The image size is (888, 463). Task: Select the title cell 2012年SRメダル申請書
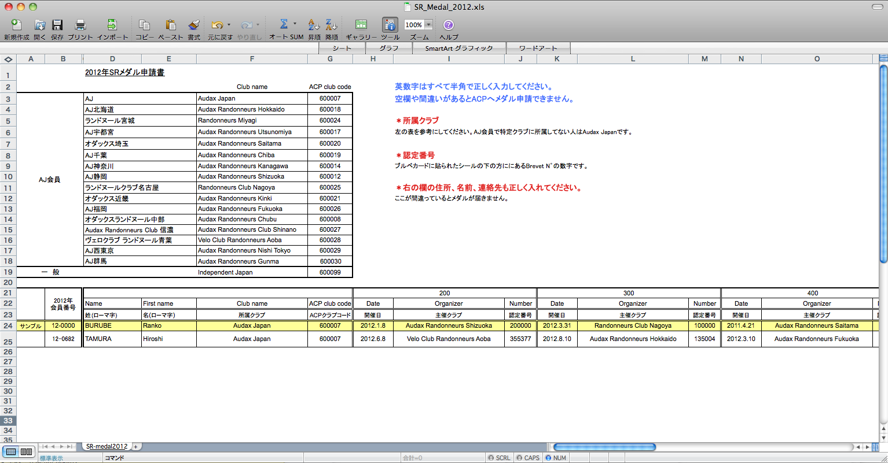click(x=124, y=73)
